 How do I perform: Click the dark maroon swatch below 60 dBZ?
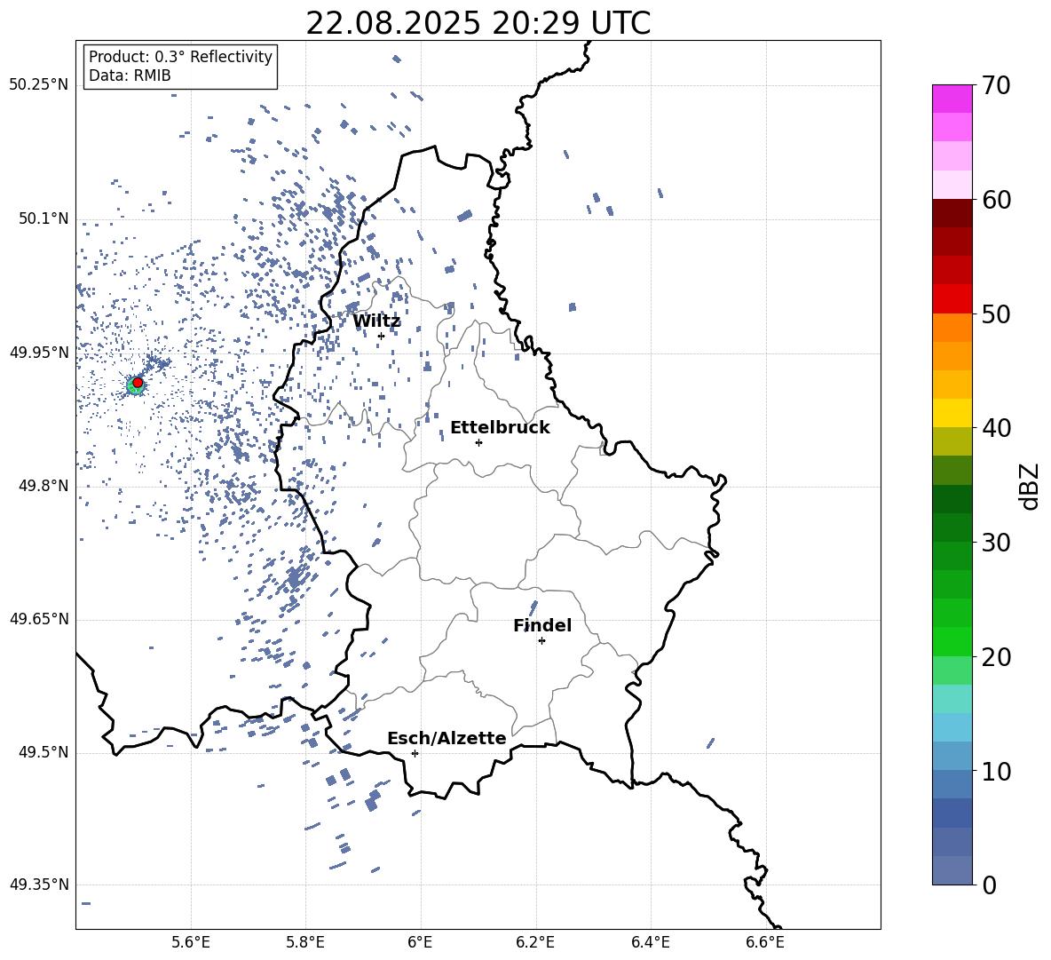(x=952, y=213)
